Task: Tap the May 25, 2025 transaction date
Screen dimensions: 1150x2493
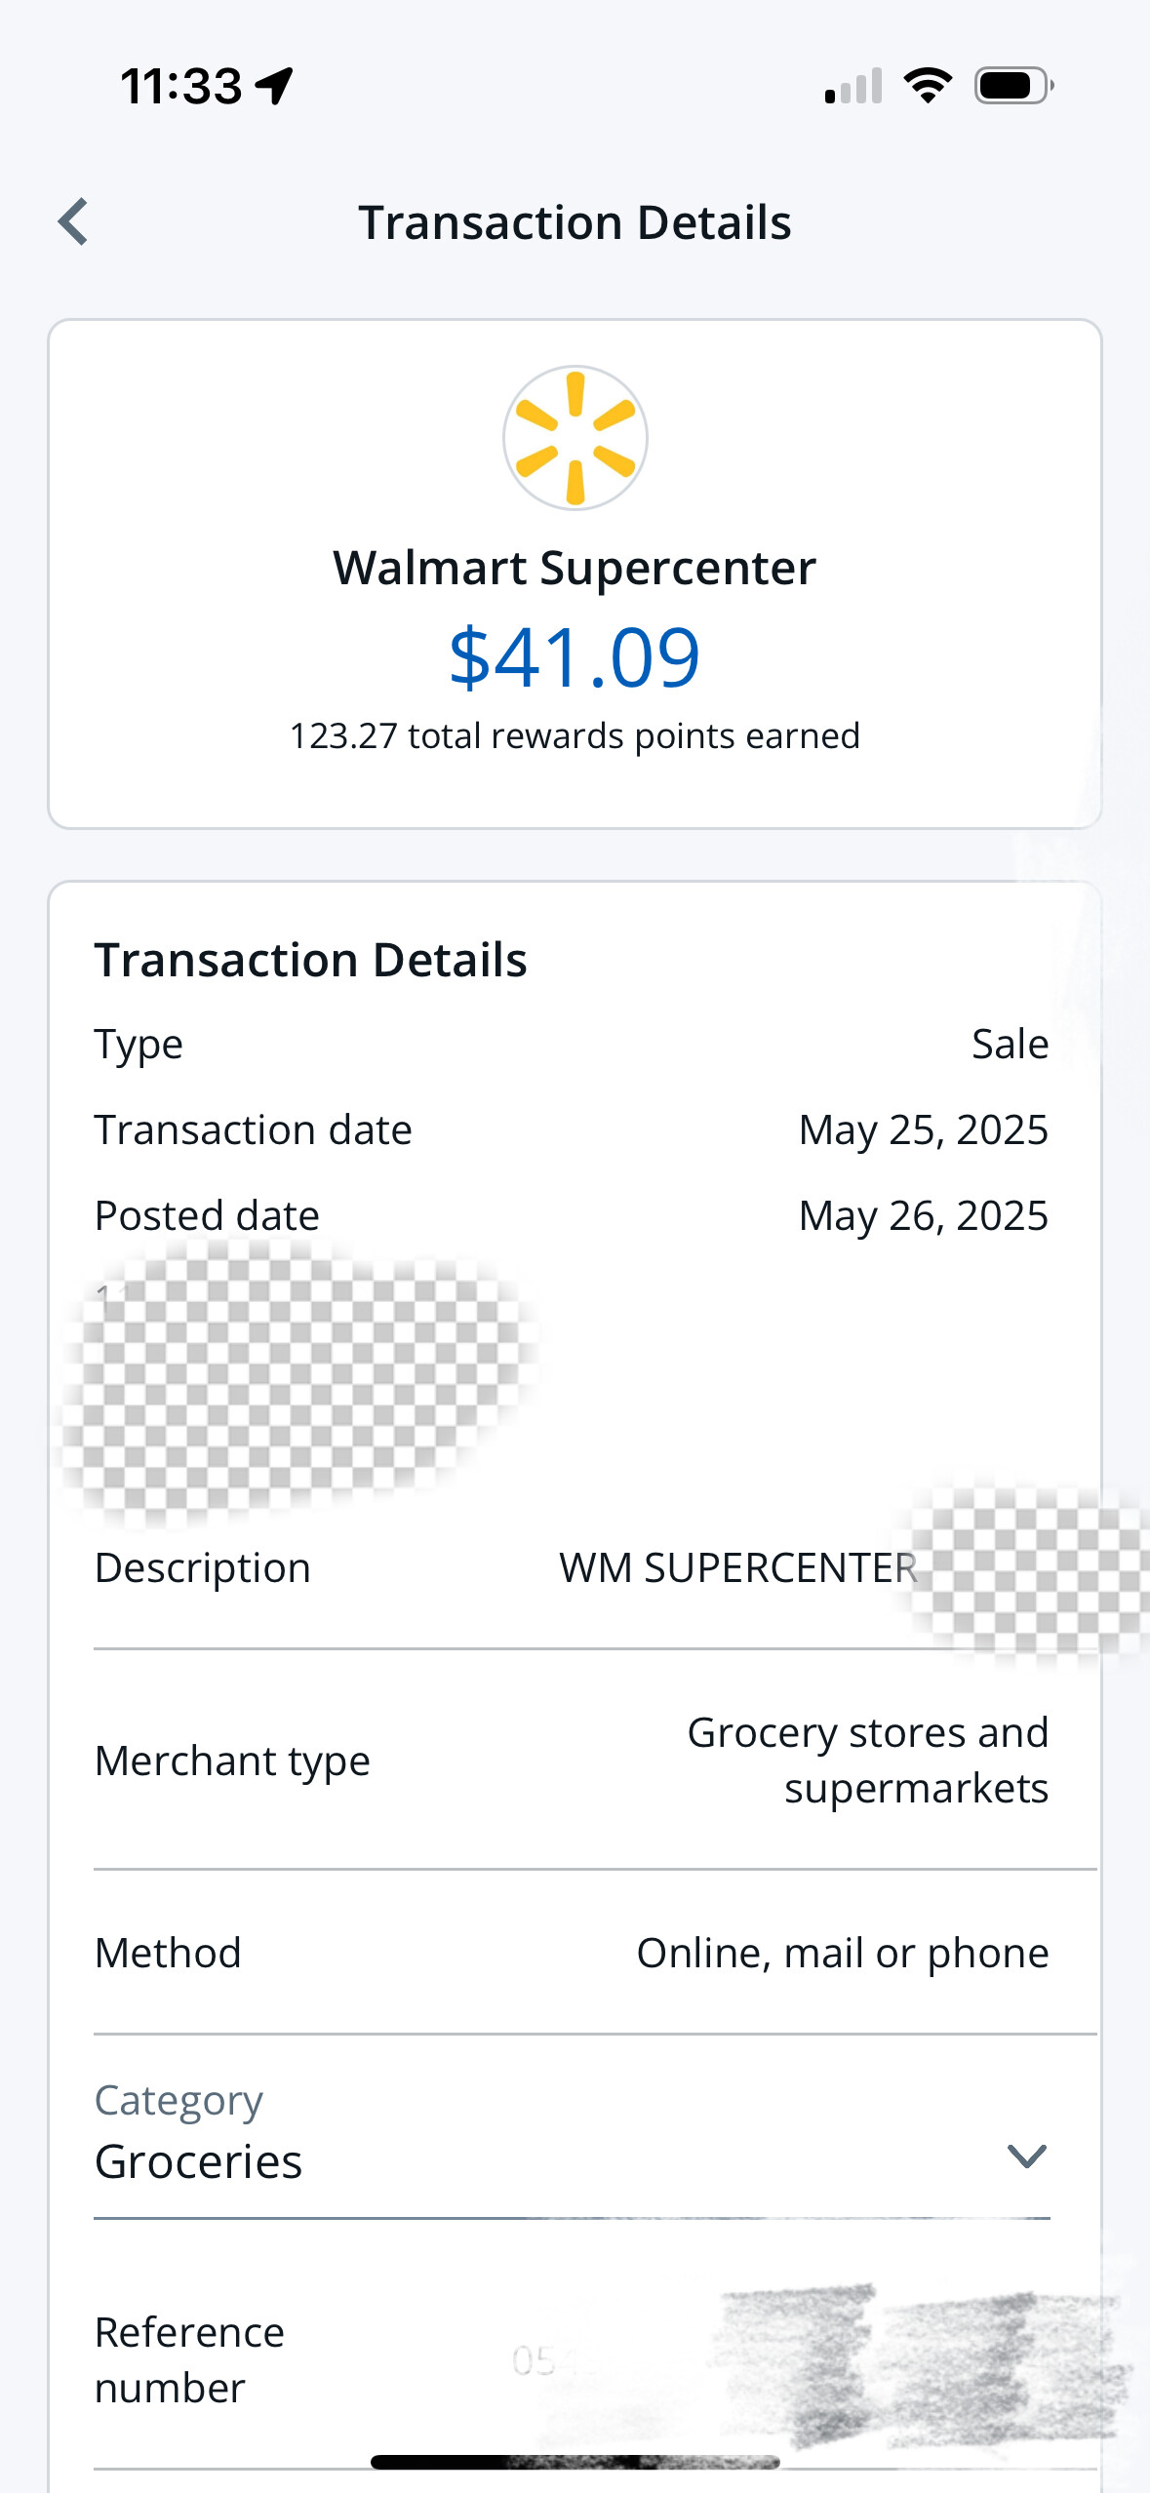Action: point(923,1129)
